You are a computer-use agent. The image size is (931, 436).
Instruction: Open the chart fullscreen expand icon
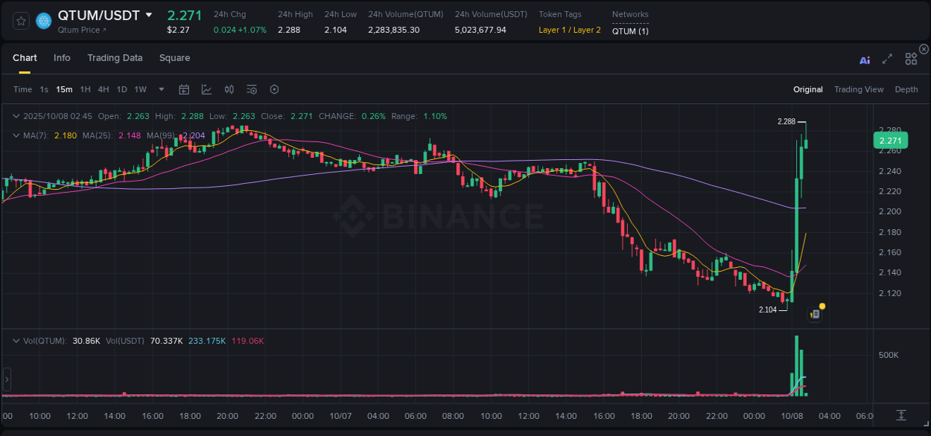(x=886, y=60)
